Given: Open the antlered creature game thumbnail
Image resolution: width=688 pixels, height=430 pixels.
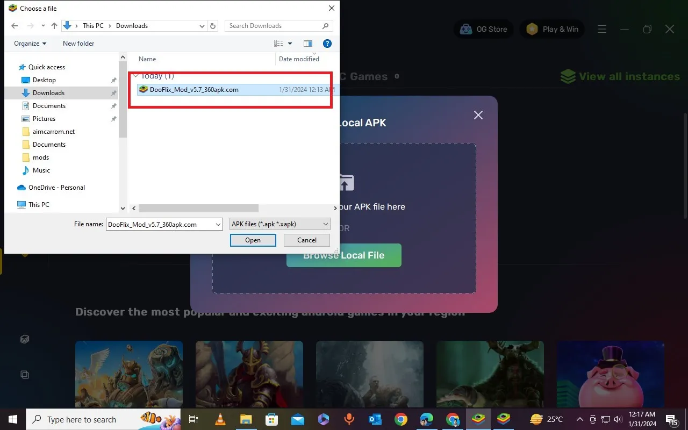Looking at the screenshot, I should click(x=490, y=374).
